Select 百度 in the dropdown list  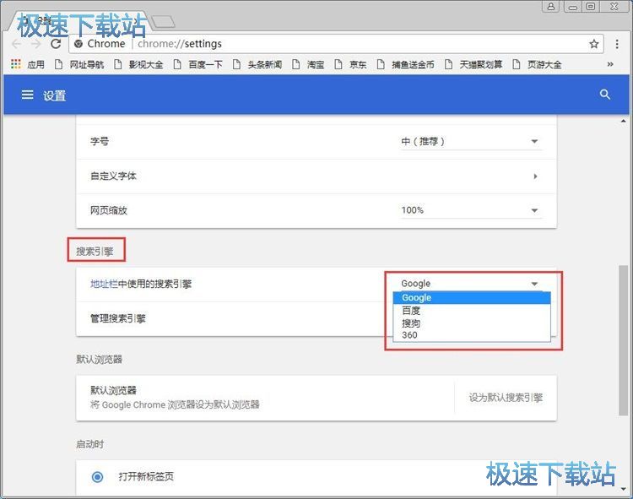[472, 311]
